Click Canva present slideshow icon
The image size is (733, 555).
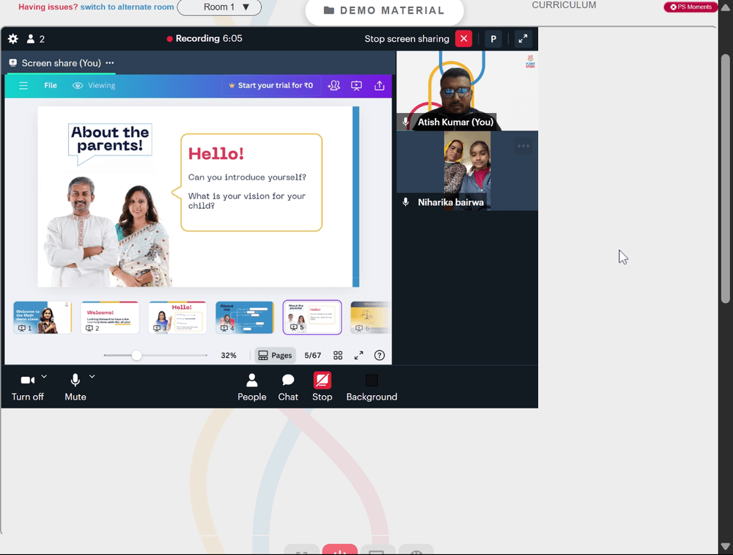356,86
